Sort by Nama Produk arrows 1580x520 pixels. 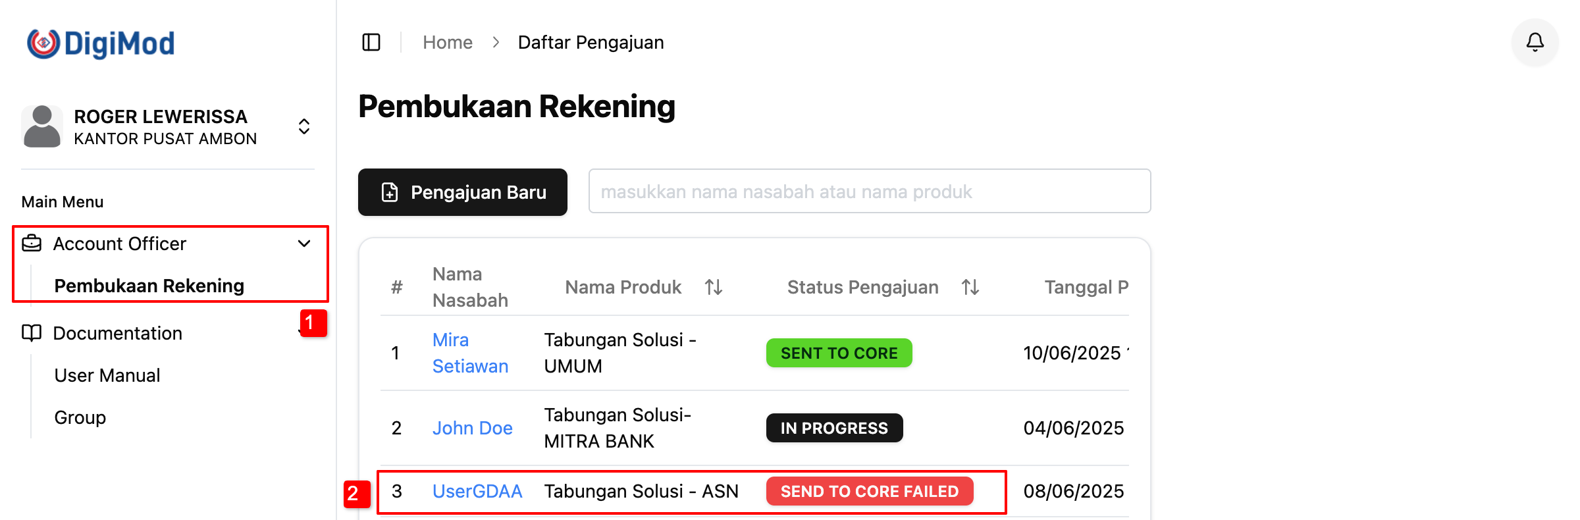click(x=714, y=287)
